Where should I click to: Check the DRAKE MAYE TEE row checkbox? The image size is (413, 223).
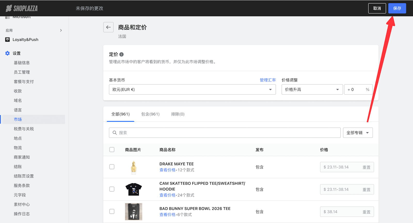coord(112,167)
